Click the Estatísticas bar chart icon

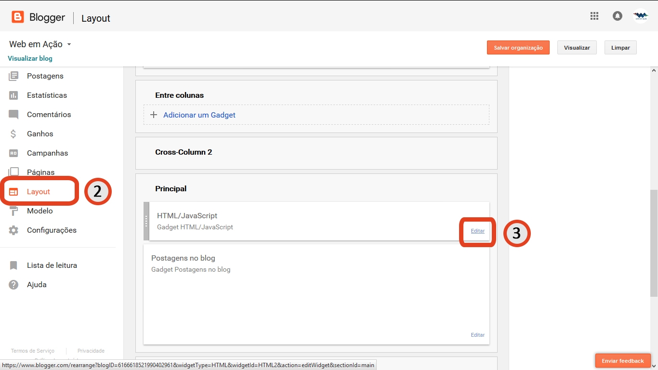[x=13, y=95]
